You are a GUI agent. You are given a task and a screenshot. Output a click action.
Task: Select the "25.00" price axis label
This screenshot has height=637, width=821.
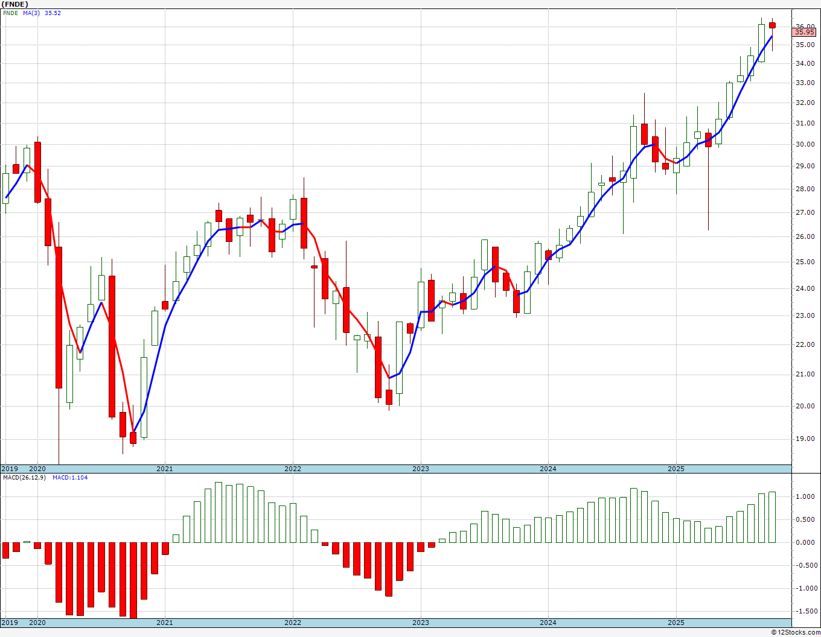coord(805,262)
